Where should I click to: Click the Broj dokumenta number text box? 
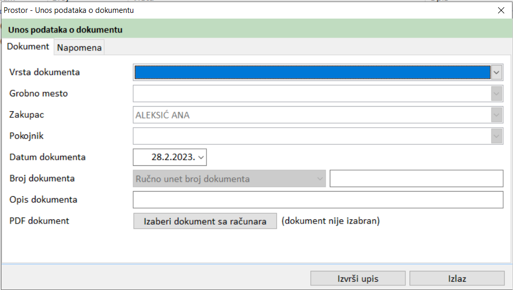[416, 179]
